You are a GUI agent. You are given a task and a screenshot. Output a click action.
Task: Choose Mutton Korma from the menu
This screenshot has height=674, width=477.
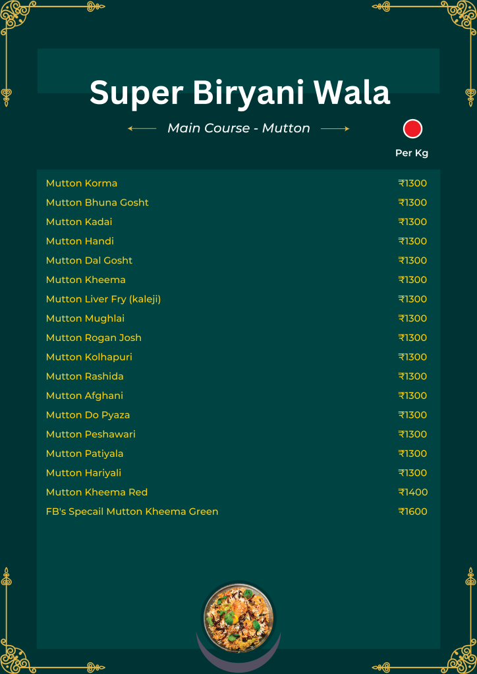pyautogui.click(x=82, y=183)
